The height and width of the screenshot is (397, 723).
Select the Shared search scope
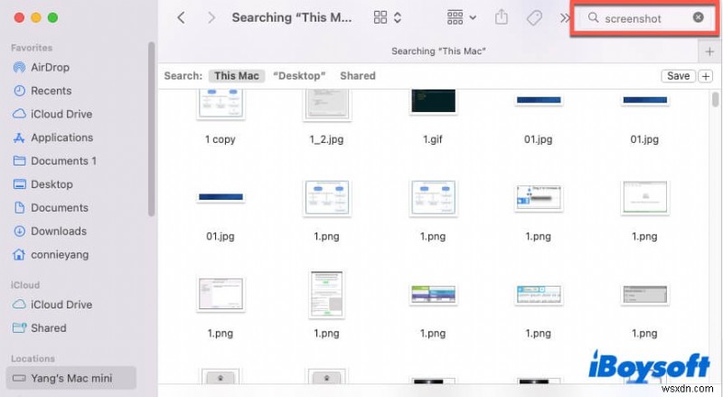358,76
